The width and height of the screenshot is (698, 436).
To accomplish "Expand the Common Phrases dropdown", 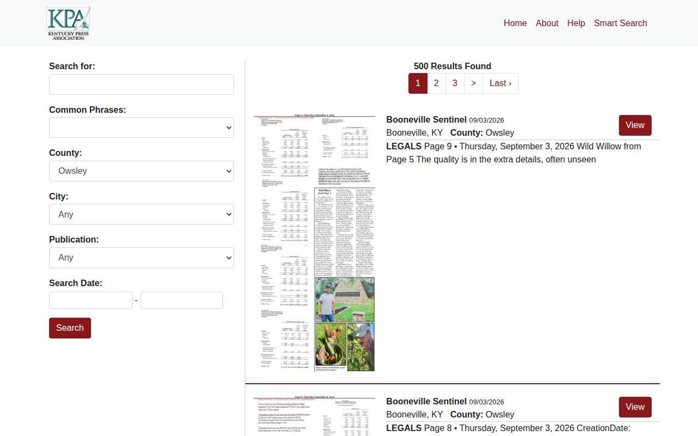I will tap(141, 128).
